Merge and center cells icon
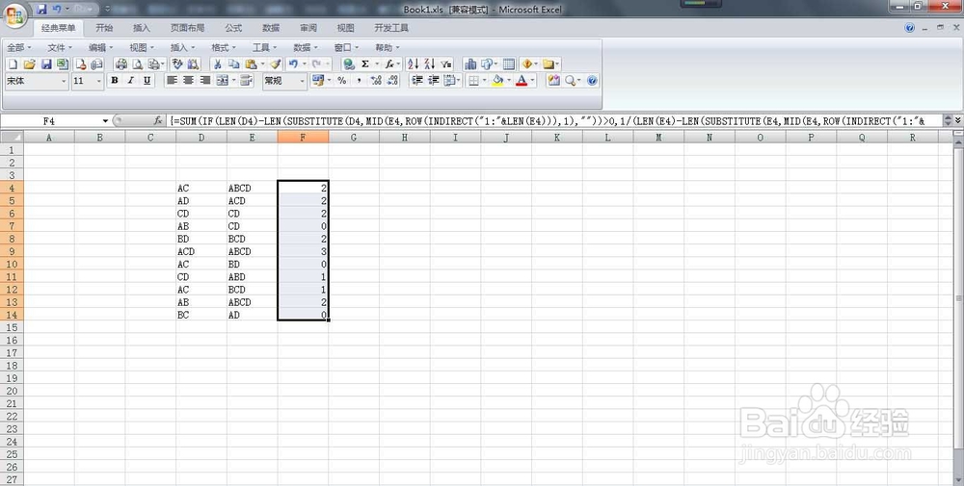The width and height of the screenshot is (964, 486). tap(222, 81)
